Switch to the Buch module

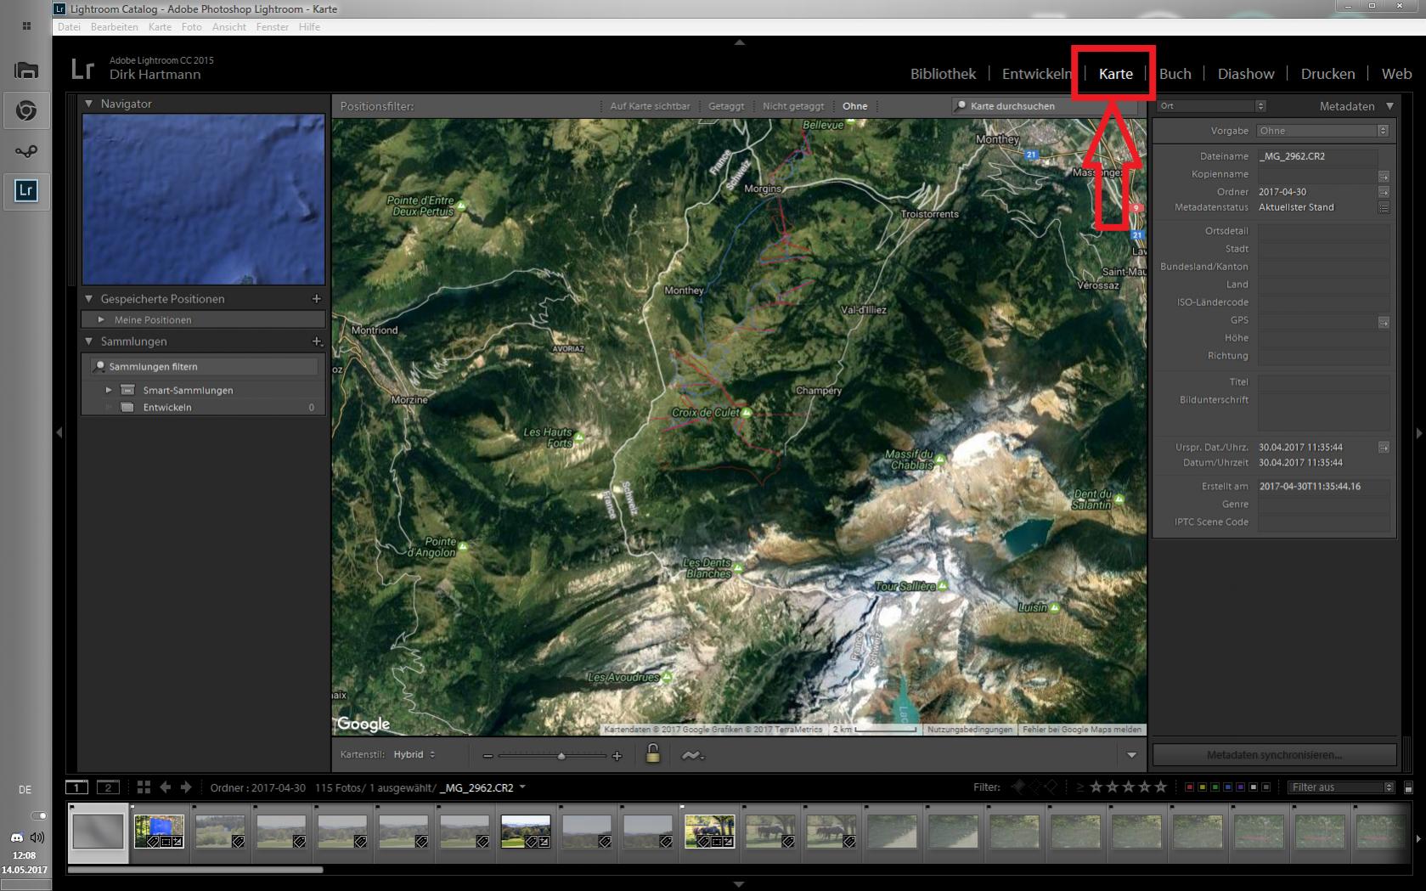(1175, 74)
